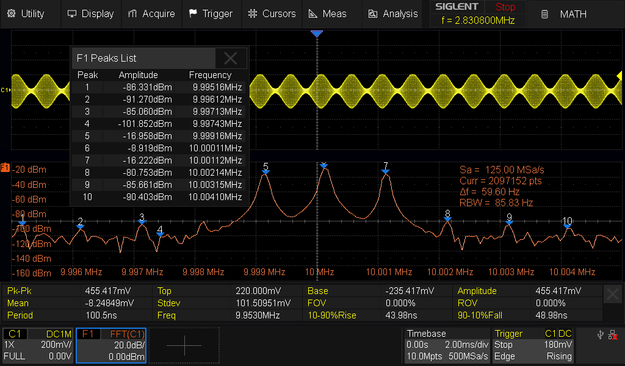
Task: Close the measurements panel
Action: click(x=613, y=295)
